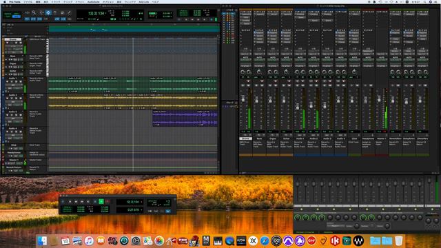Click Play in the floating Transport window
Screen dimensions: 441x248
(101, 201)
